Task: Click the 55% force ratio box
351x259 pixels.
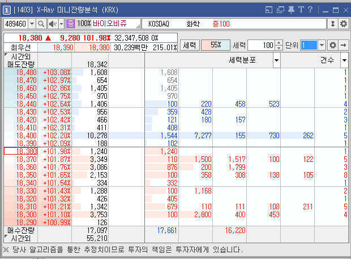Action: pyautogui.click(x=216, y=45)
